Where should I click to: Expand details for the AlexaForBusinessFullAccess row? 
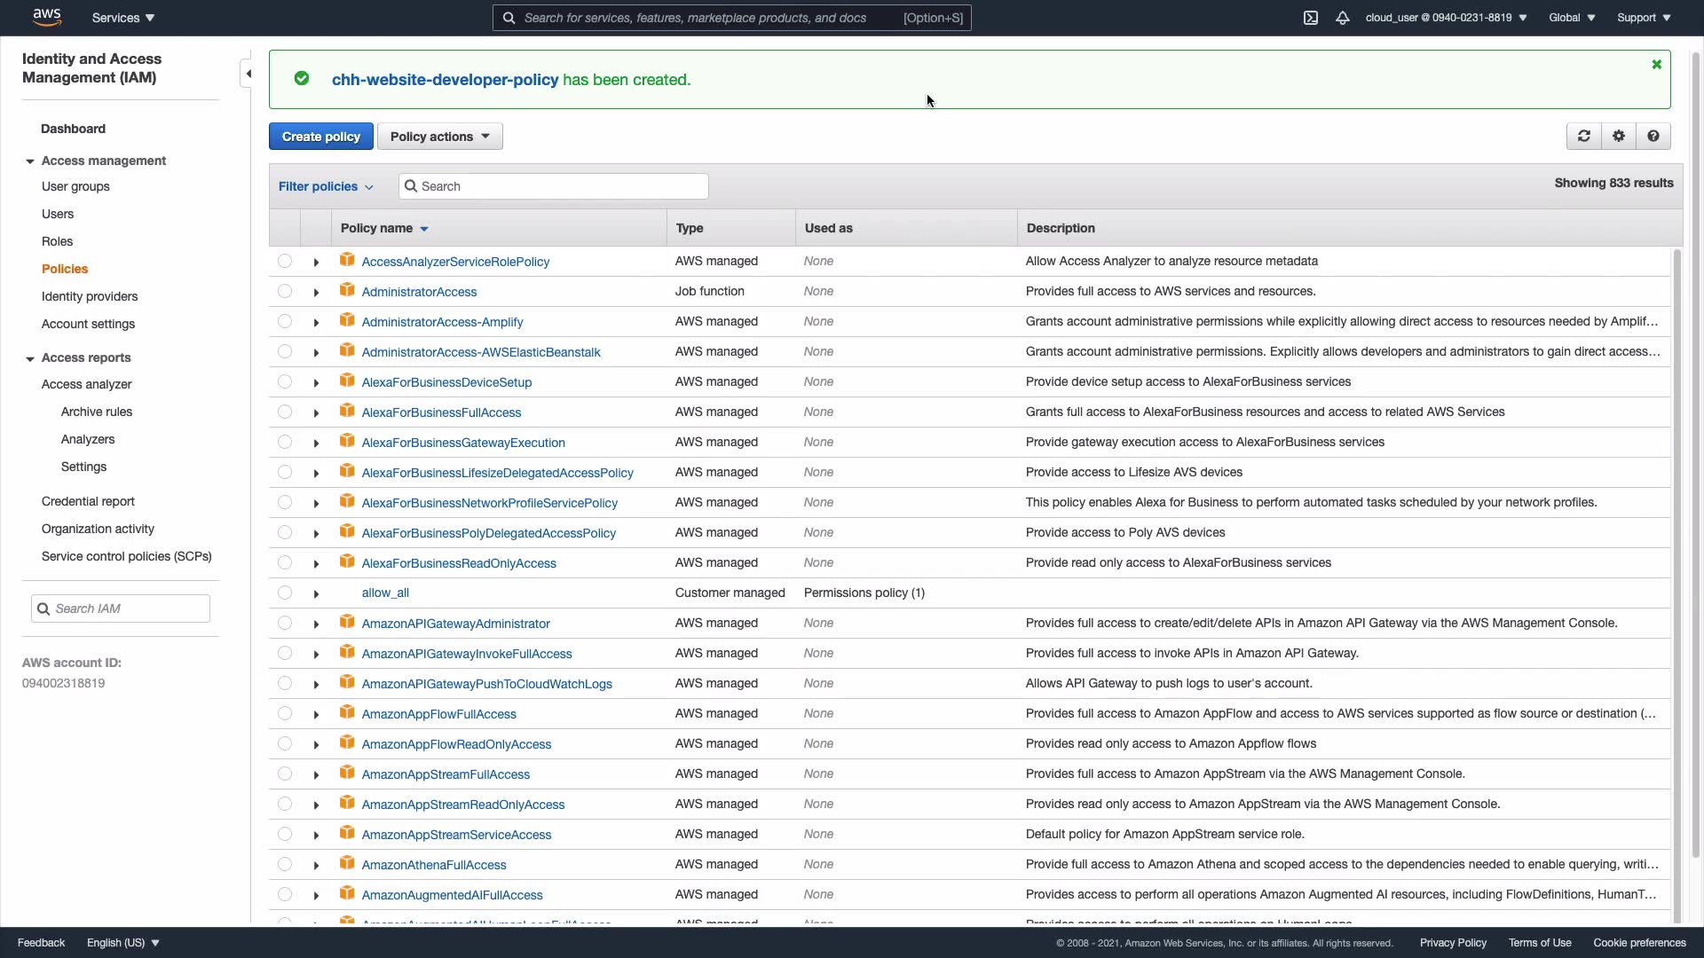tap(316, 412)
